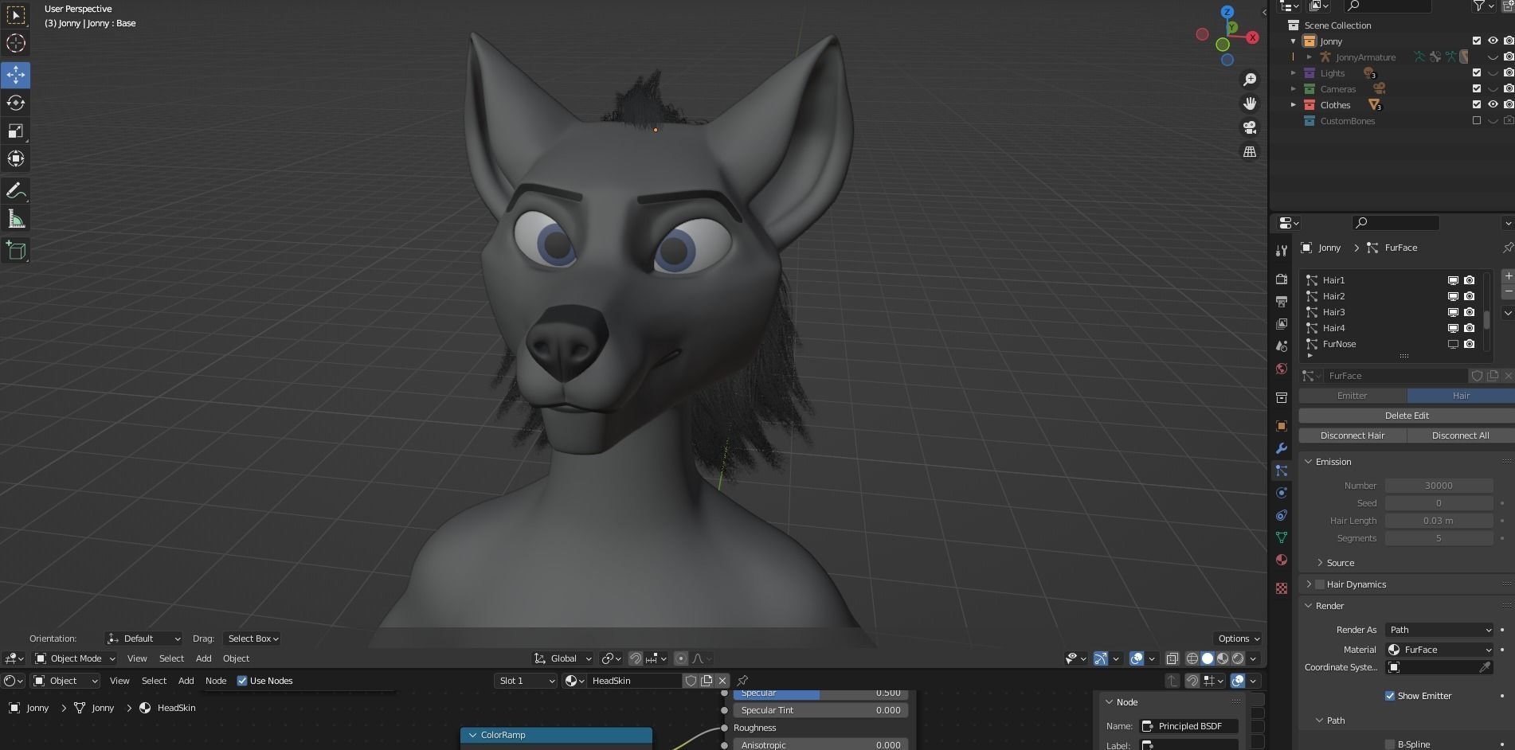This screenshot has width=1515, height=750.
Task: Open the Global transform orientation dropdown
Action: point(562,658)
